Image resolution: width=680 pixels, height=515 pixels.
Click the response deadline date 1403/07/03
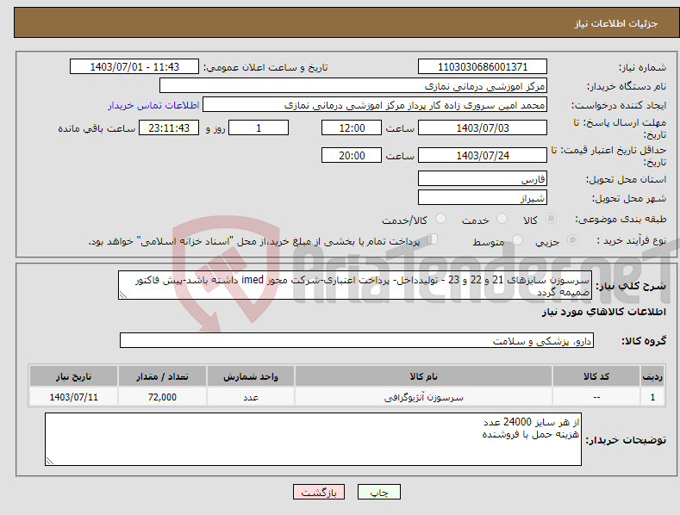(483, 127)
